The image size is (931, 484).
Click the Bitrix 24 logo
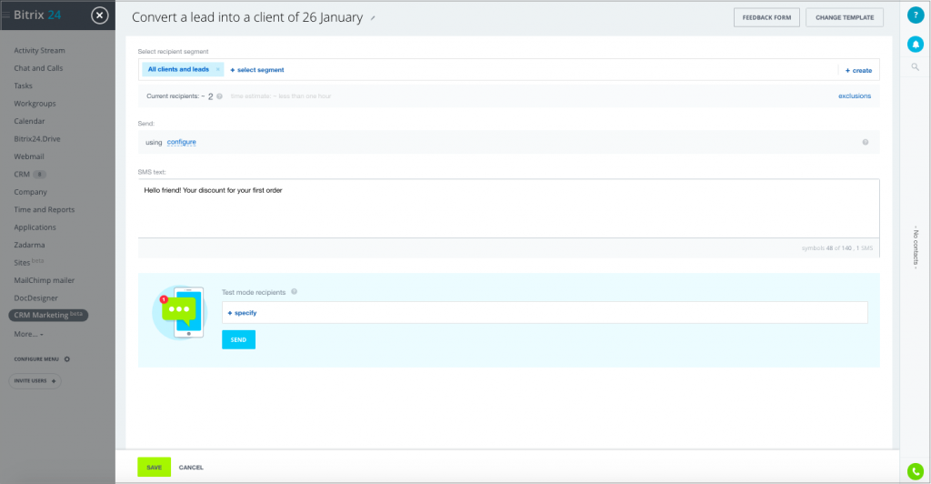(x=36, y=15)
